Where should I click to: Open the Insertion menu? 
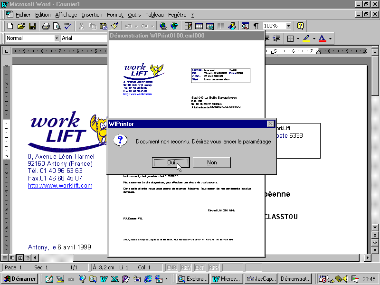(92, 15)
